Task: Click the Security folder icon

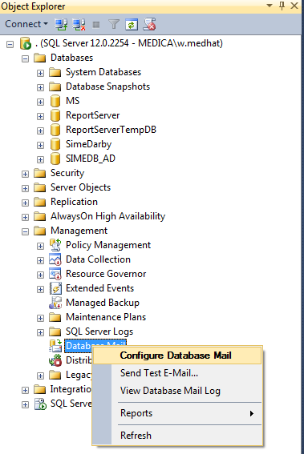Action: click(40, 173)
